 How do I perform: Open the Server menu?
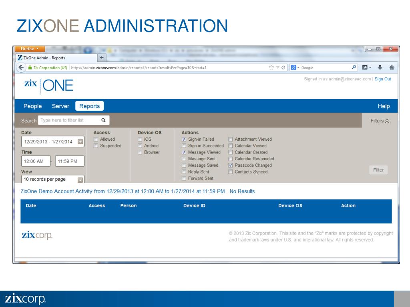(x=60, y=106)
